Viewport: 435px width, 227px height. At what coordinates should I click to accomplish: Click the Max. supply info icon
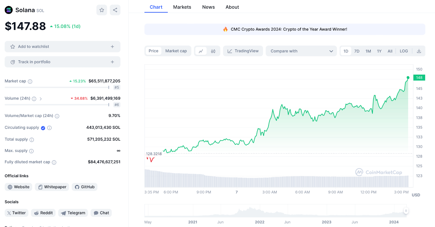coord(31,151)
